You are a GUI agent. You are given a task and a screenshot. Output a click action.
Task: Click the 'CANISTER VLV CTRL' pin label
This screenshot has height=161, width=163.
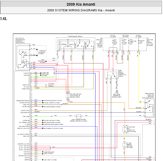[x=23, y=144]
